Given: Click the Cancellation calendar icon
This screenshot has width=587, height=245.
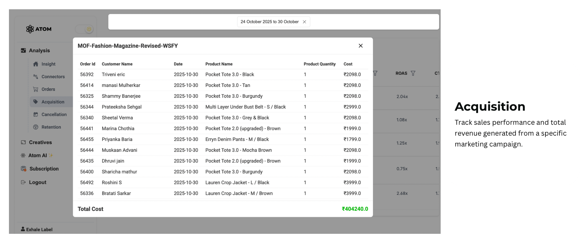Looking at the screenshot, I should [x=36, y=114].
